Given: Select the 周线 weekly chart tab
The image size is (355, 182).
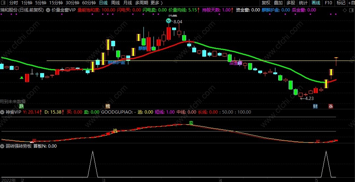Looking at the screenshot, I should coord(115,3).
